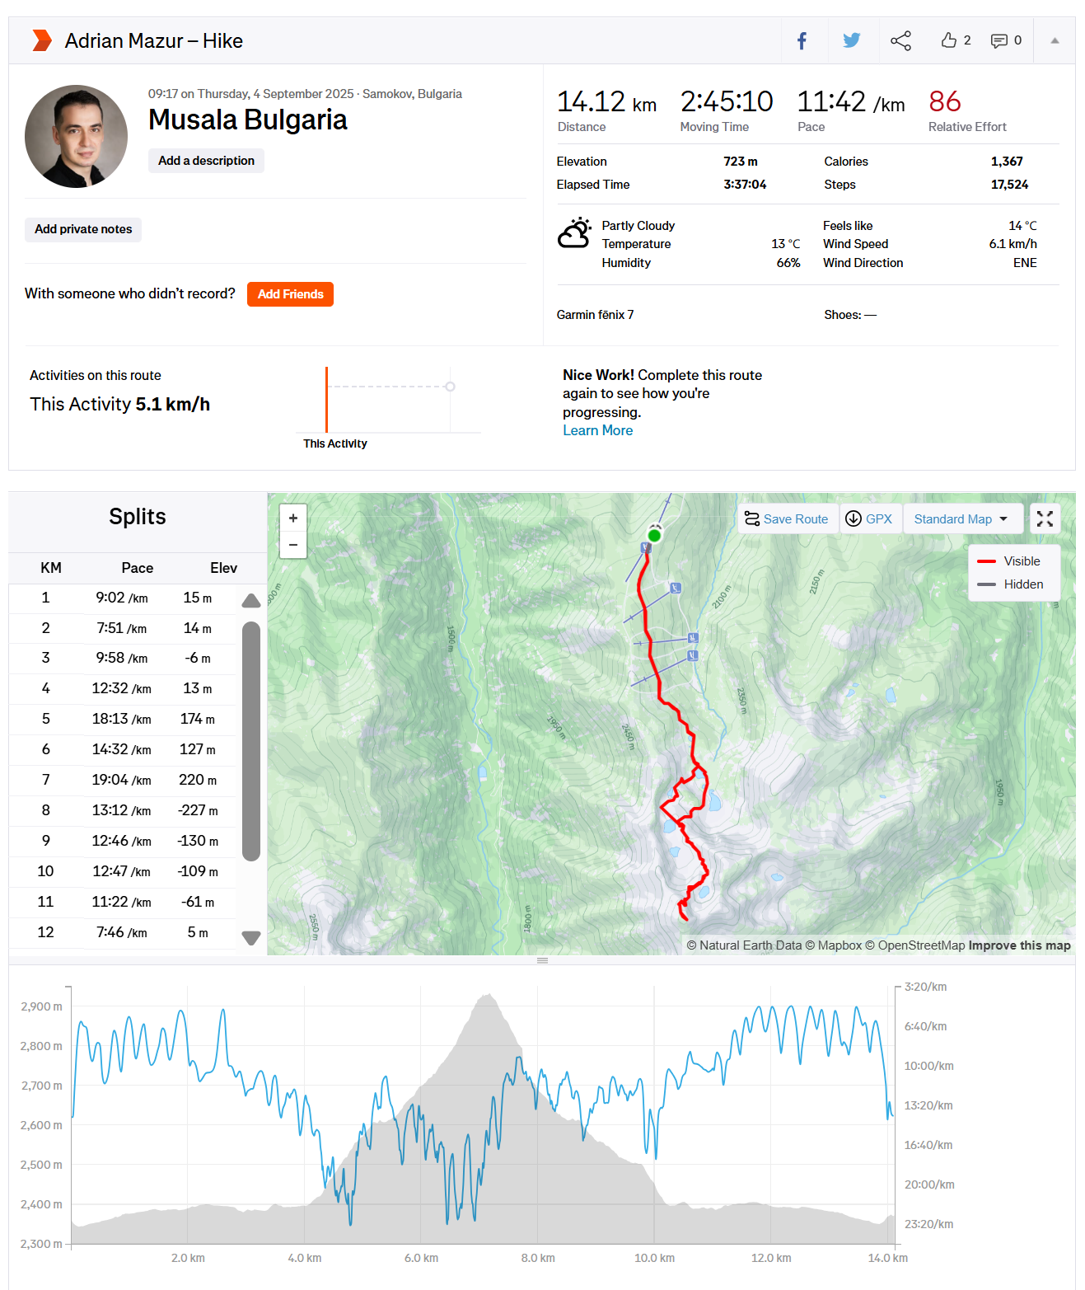Screen dimensions: 1085x1290
Task: Share the activity on Facebook
Action: click(802, 40)
